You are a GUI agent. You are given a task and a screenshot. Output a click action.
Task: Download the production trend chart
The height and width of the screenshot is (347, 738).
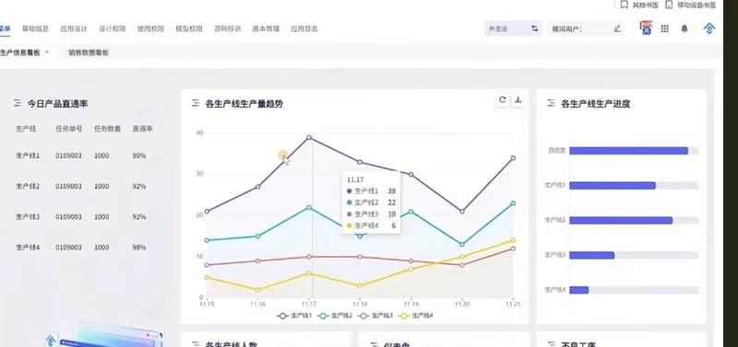coord(518,100)
